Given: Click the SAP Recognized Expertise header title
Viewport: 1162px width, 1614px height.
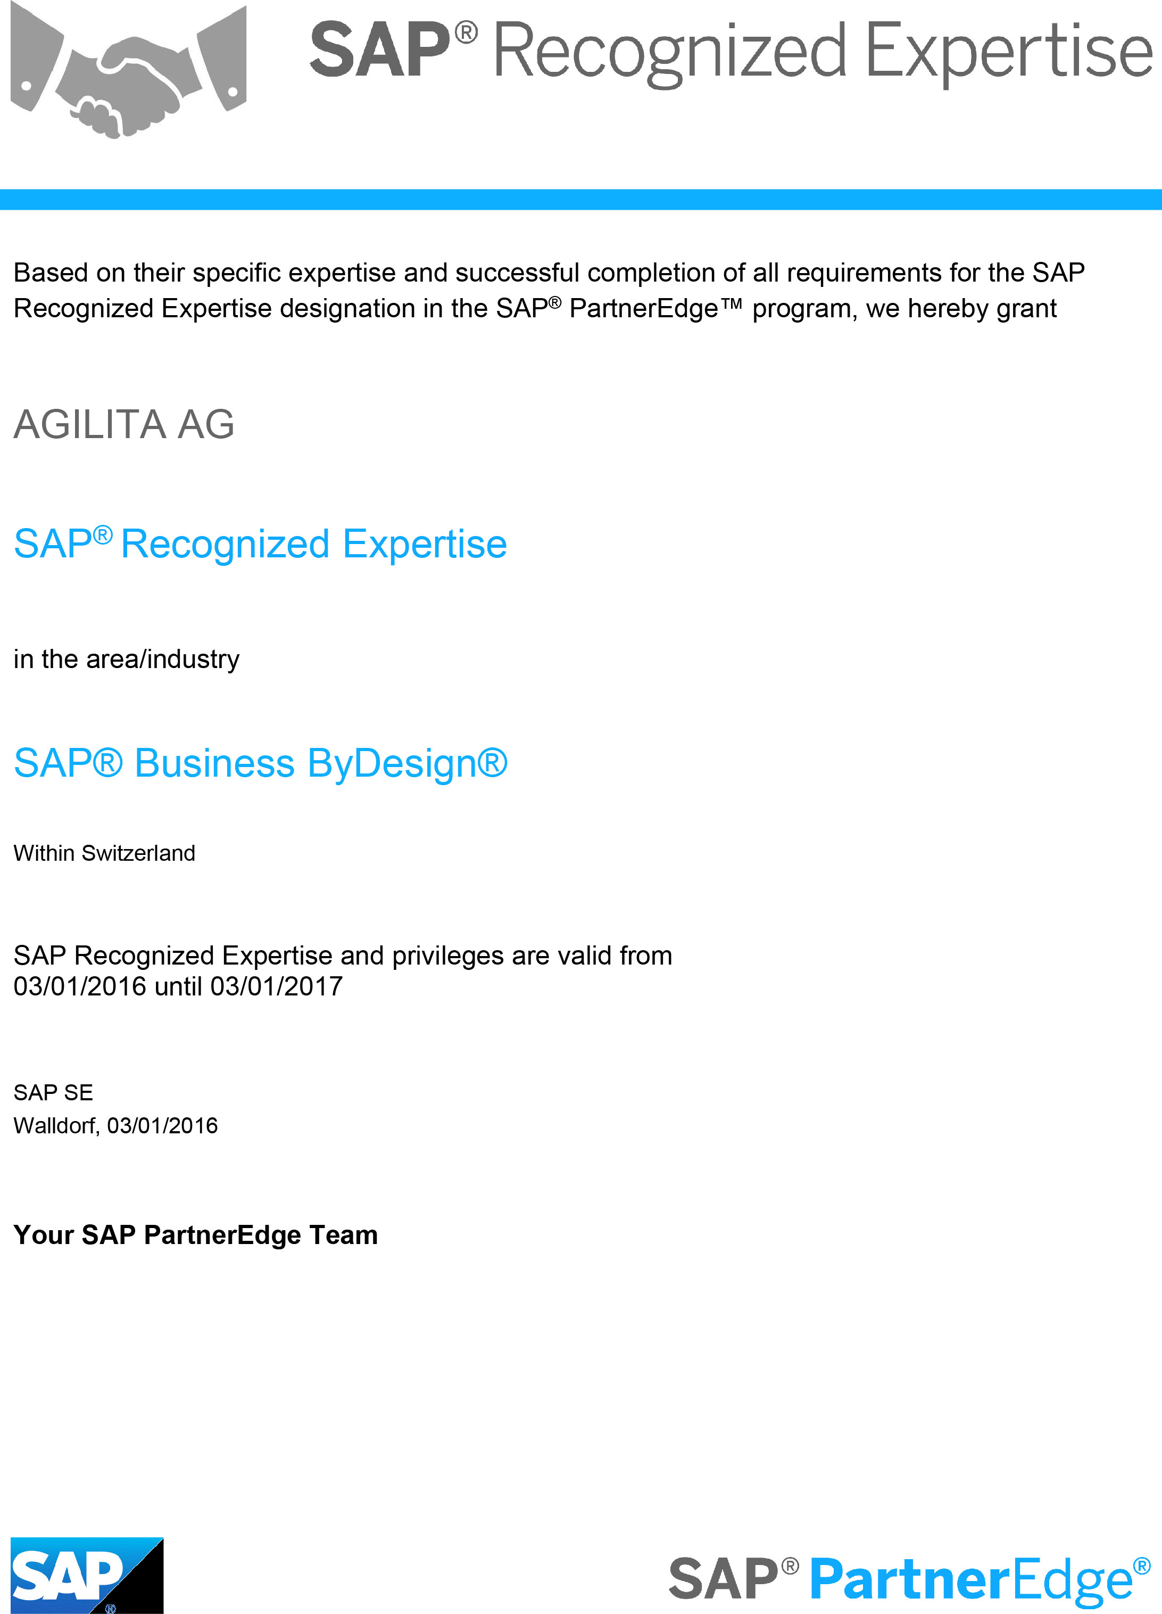Looking at the screenshot, I should click(x=731, y=51).
